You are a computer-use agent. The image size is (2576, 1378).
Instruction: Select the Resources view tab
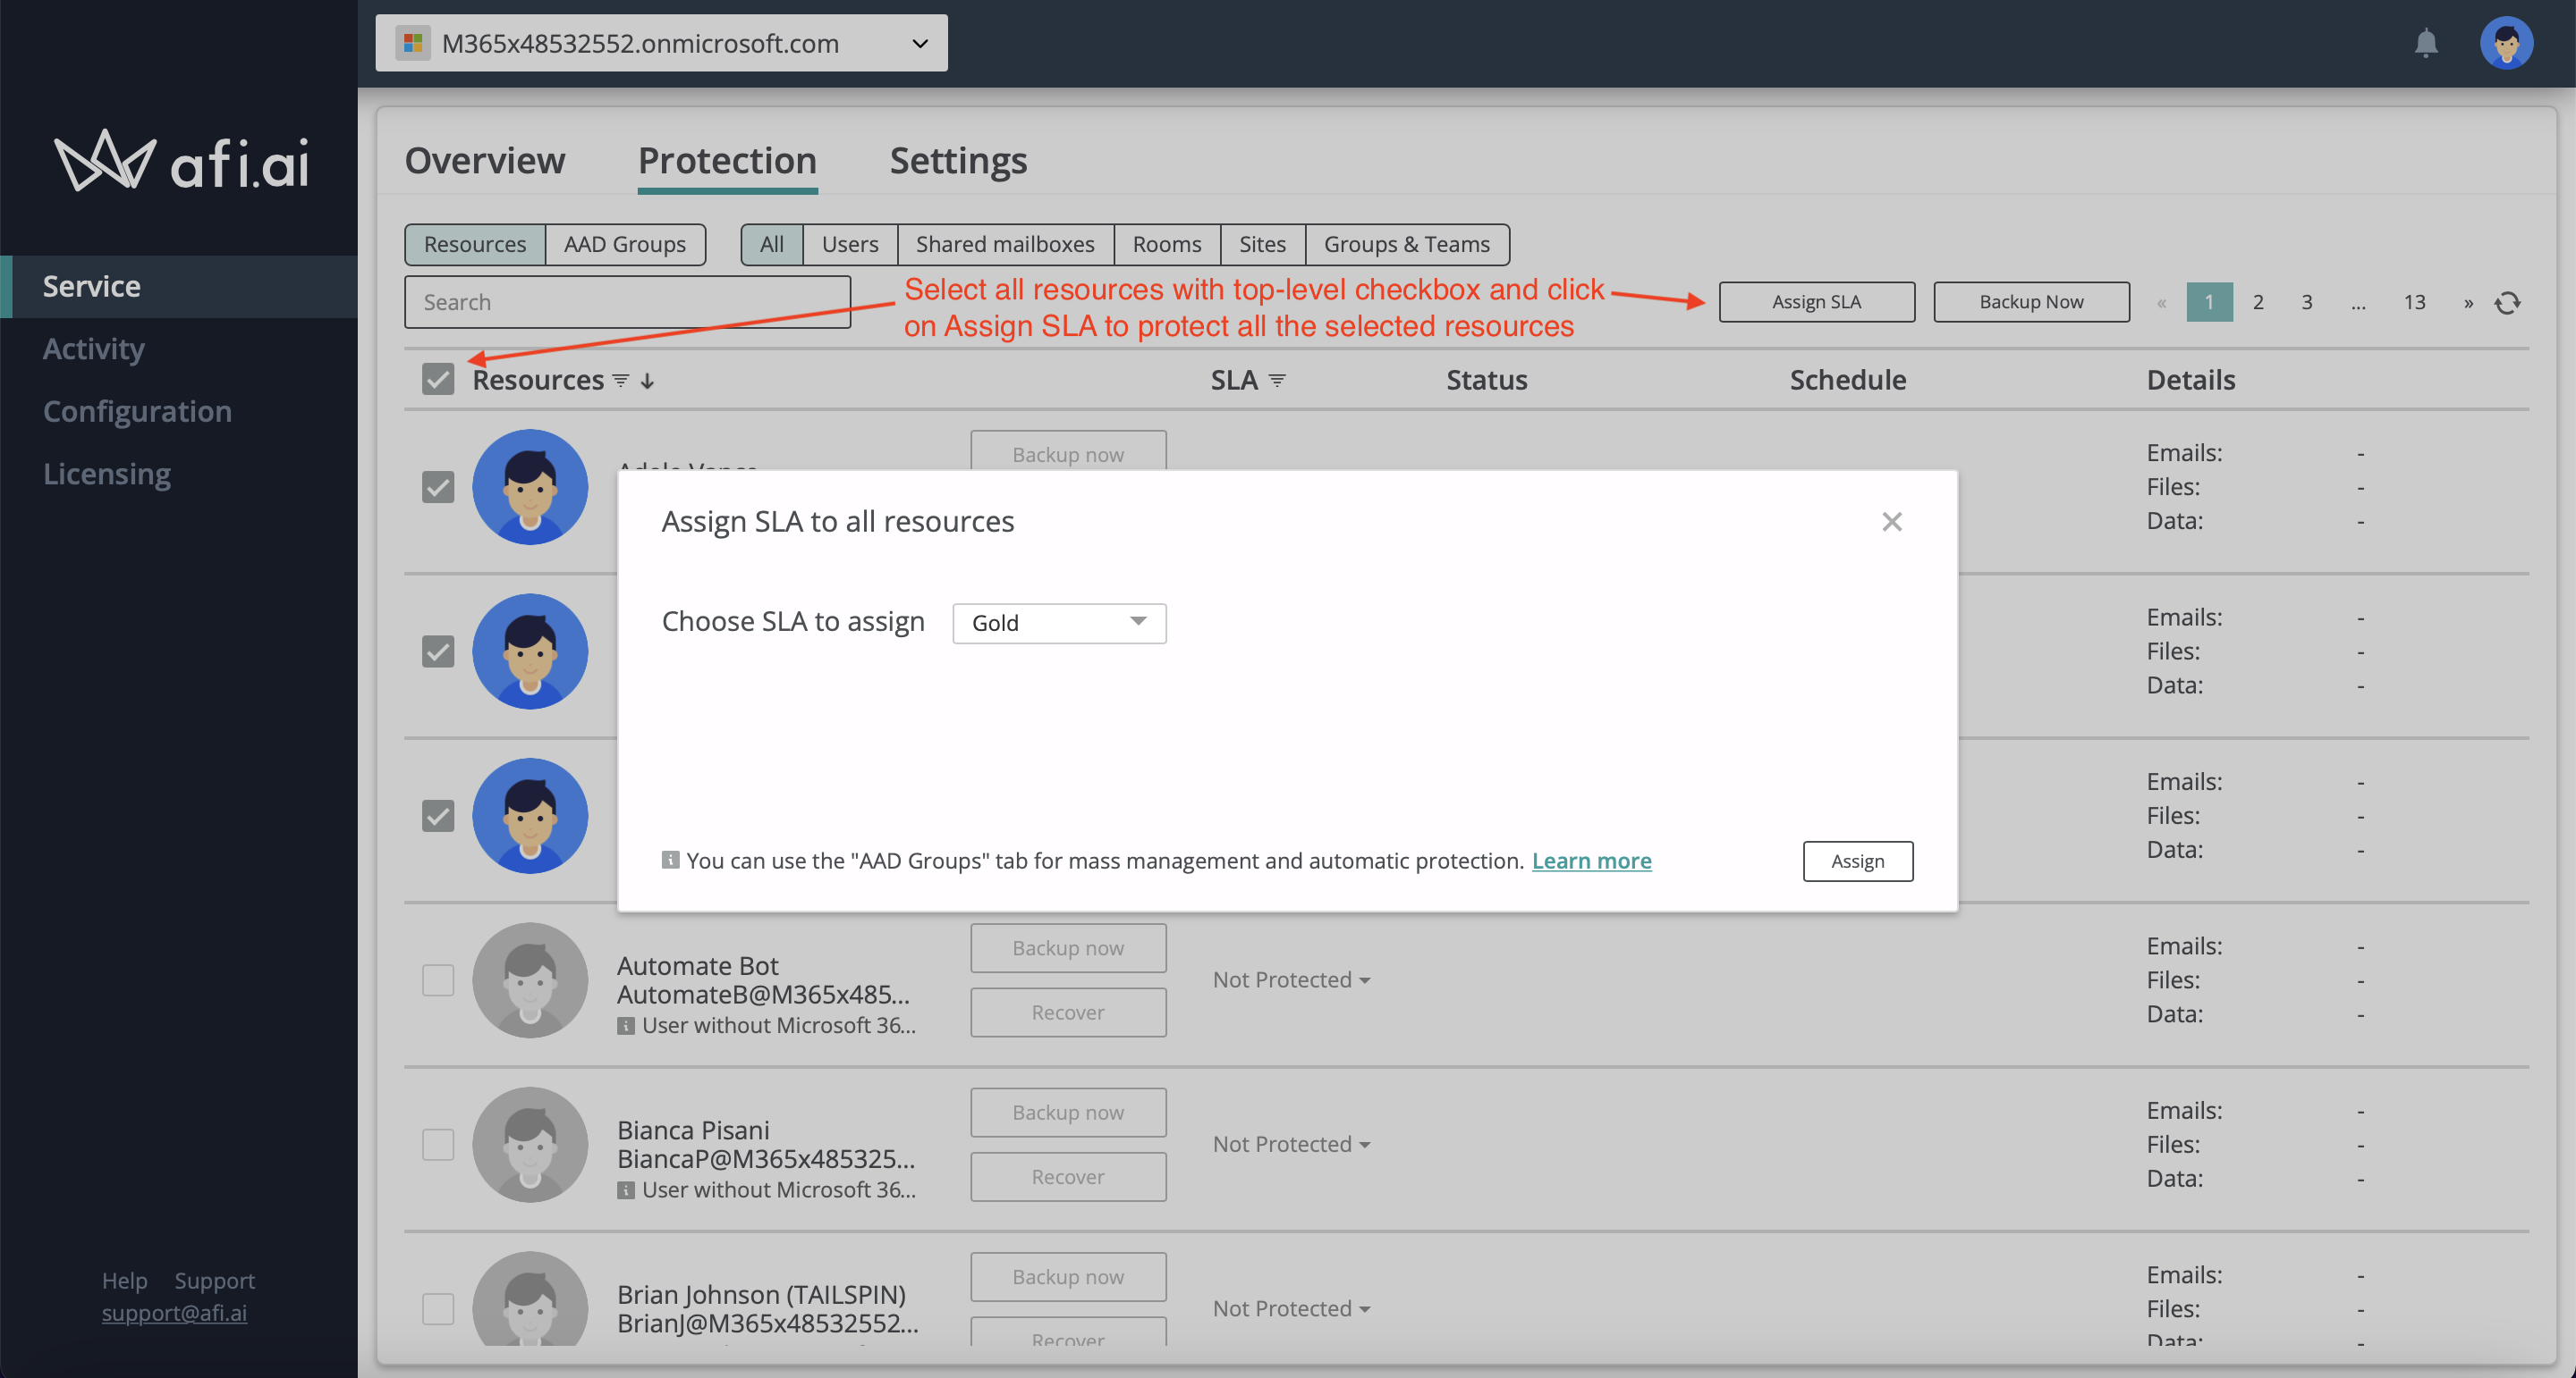tap(475, 244)
